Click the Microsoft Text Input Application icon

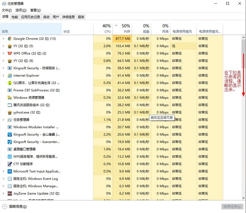pos(10,172)
